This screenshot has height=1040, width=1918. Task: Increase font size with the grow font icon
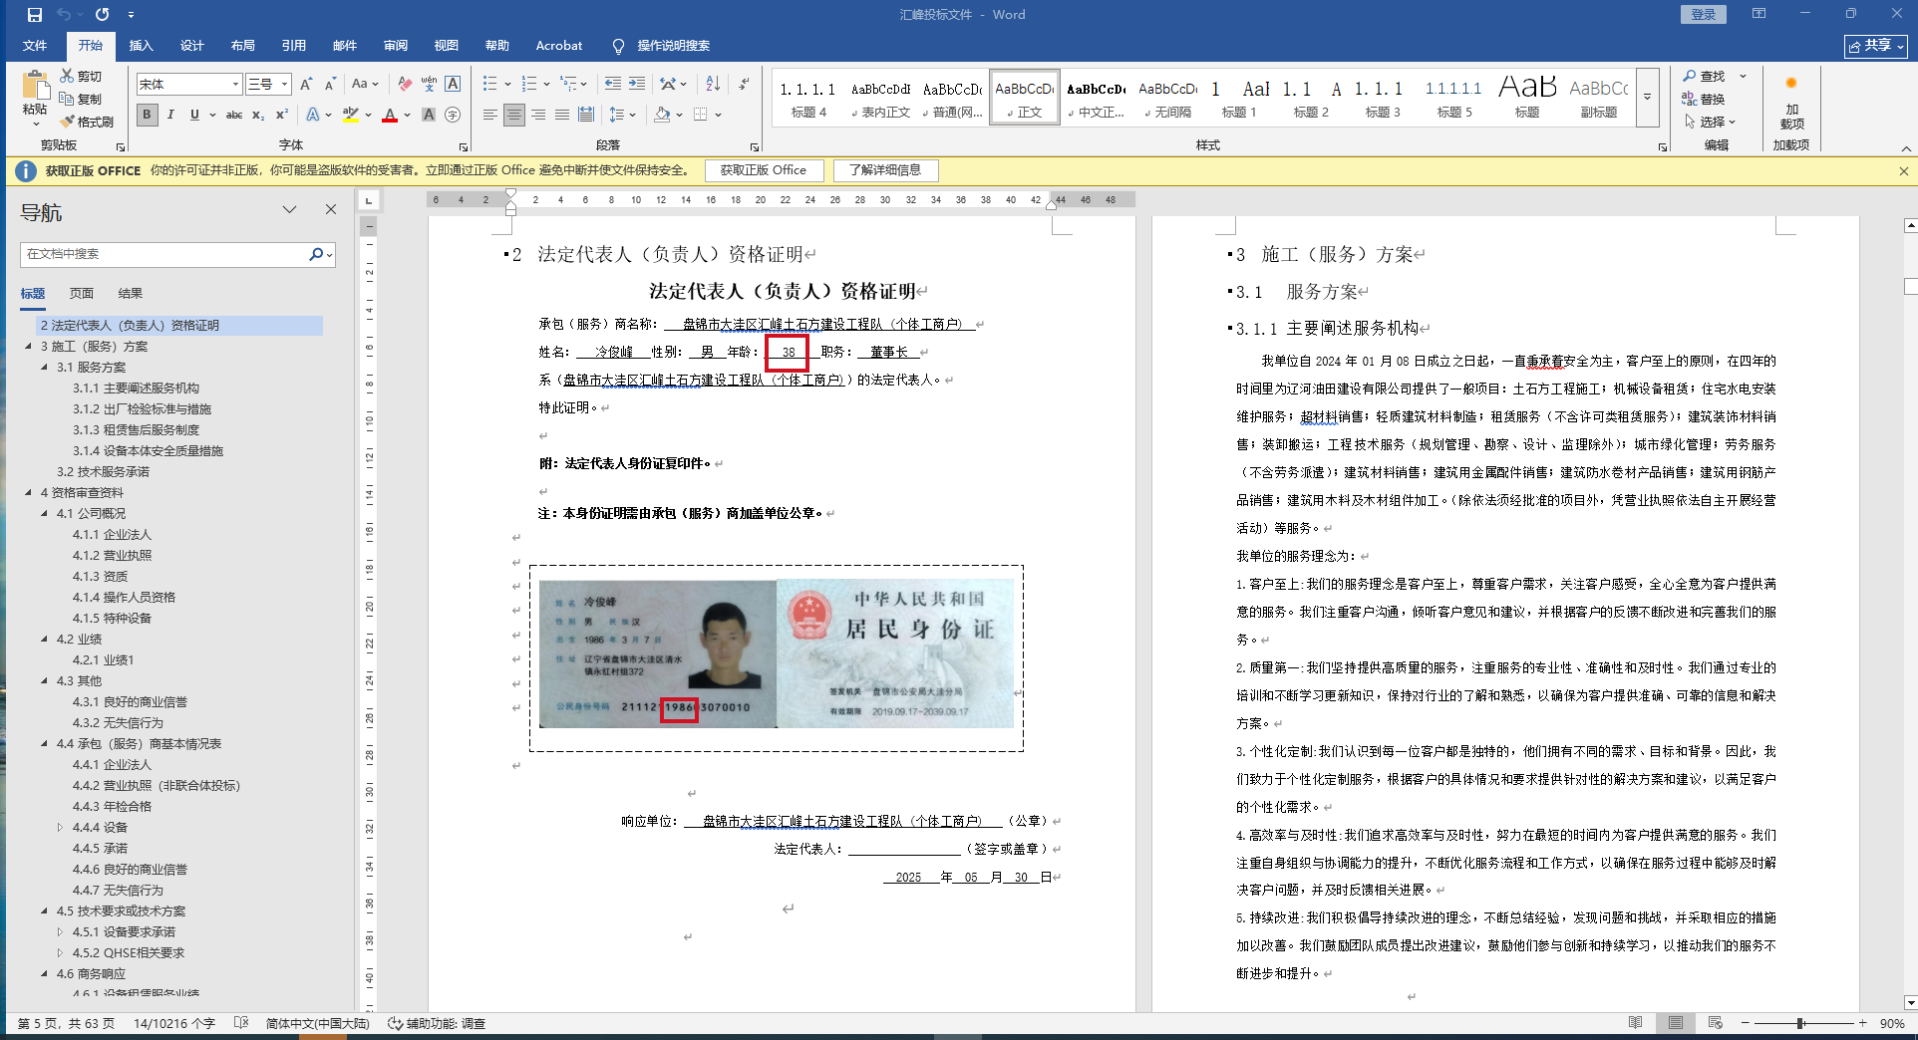pyautogui.click(x=306, y=85)
